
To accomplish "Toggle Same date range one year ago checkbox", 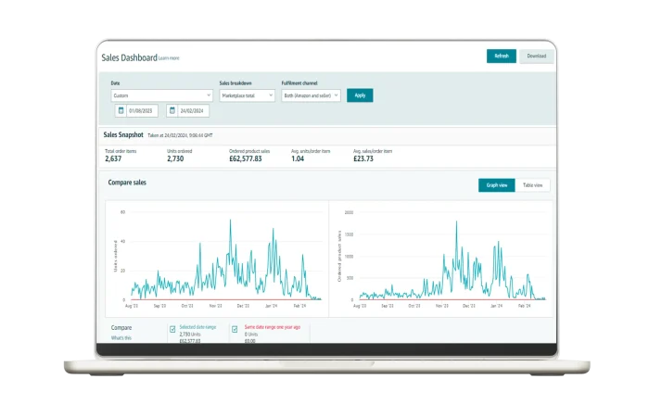I will [x=235, y=328].
